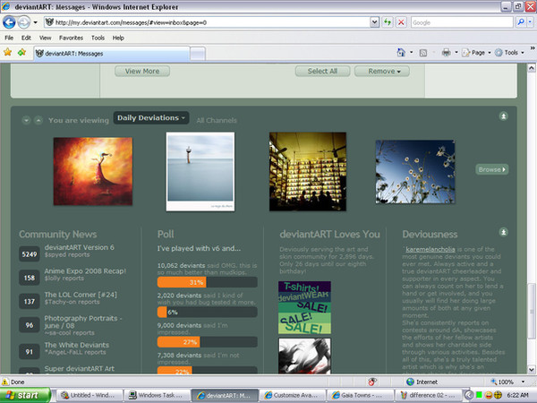Open the illuminated bookstore photo thumbnail
Screen dimensions: 537x403
point(308,172)
